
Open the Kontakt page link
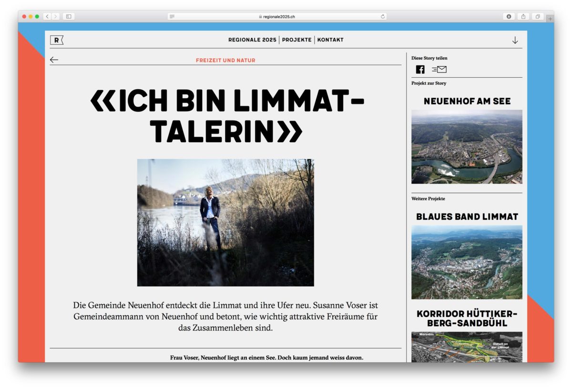330,40
